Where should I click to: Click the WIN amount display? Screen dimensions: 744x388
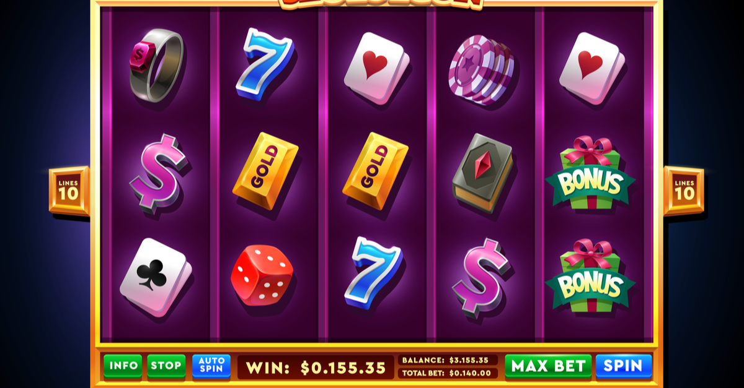[x=316, y=368]
